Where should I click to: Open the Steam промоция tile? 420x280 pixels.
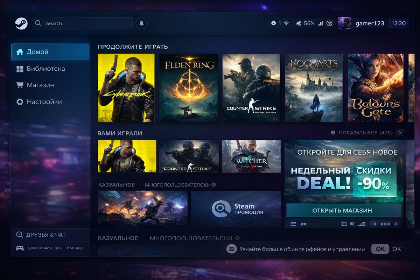tap(236, 209)
